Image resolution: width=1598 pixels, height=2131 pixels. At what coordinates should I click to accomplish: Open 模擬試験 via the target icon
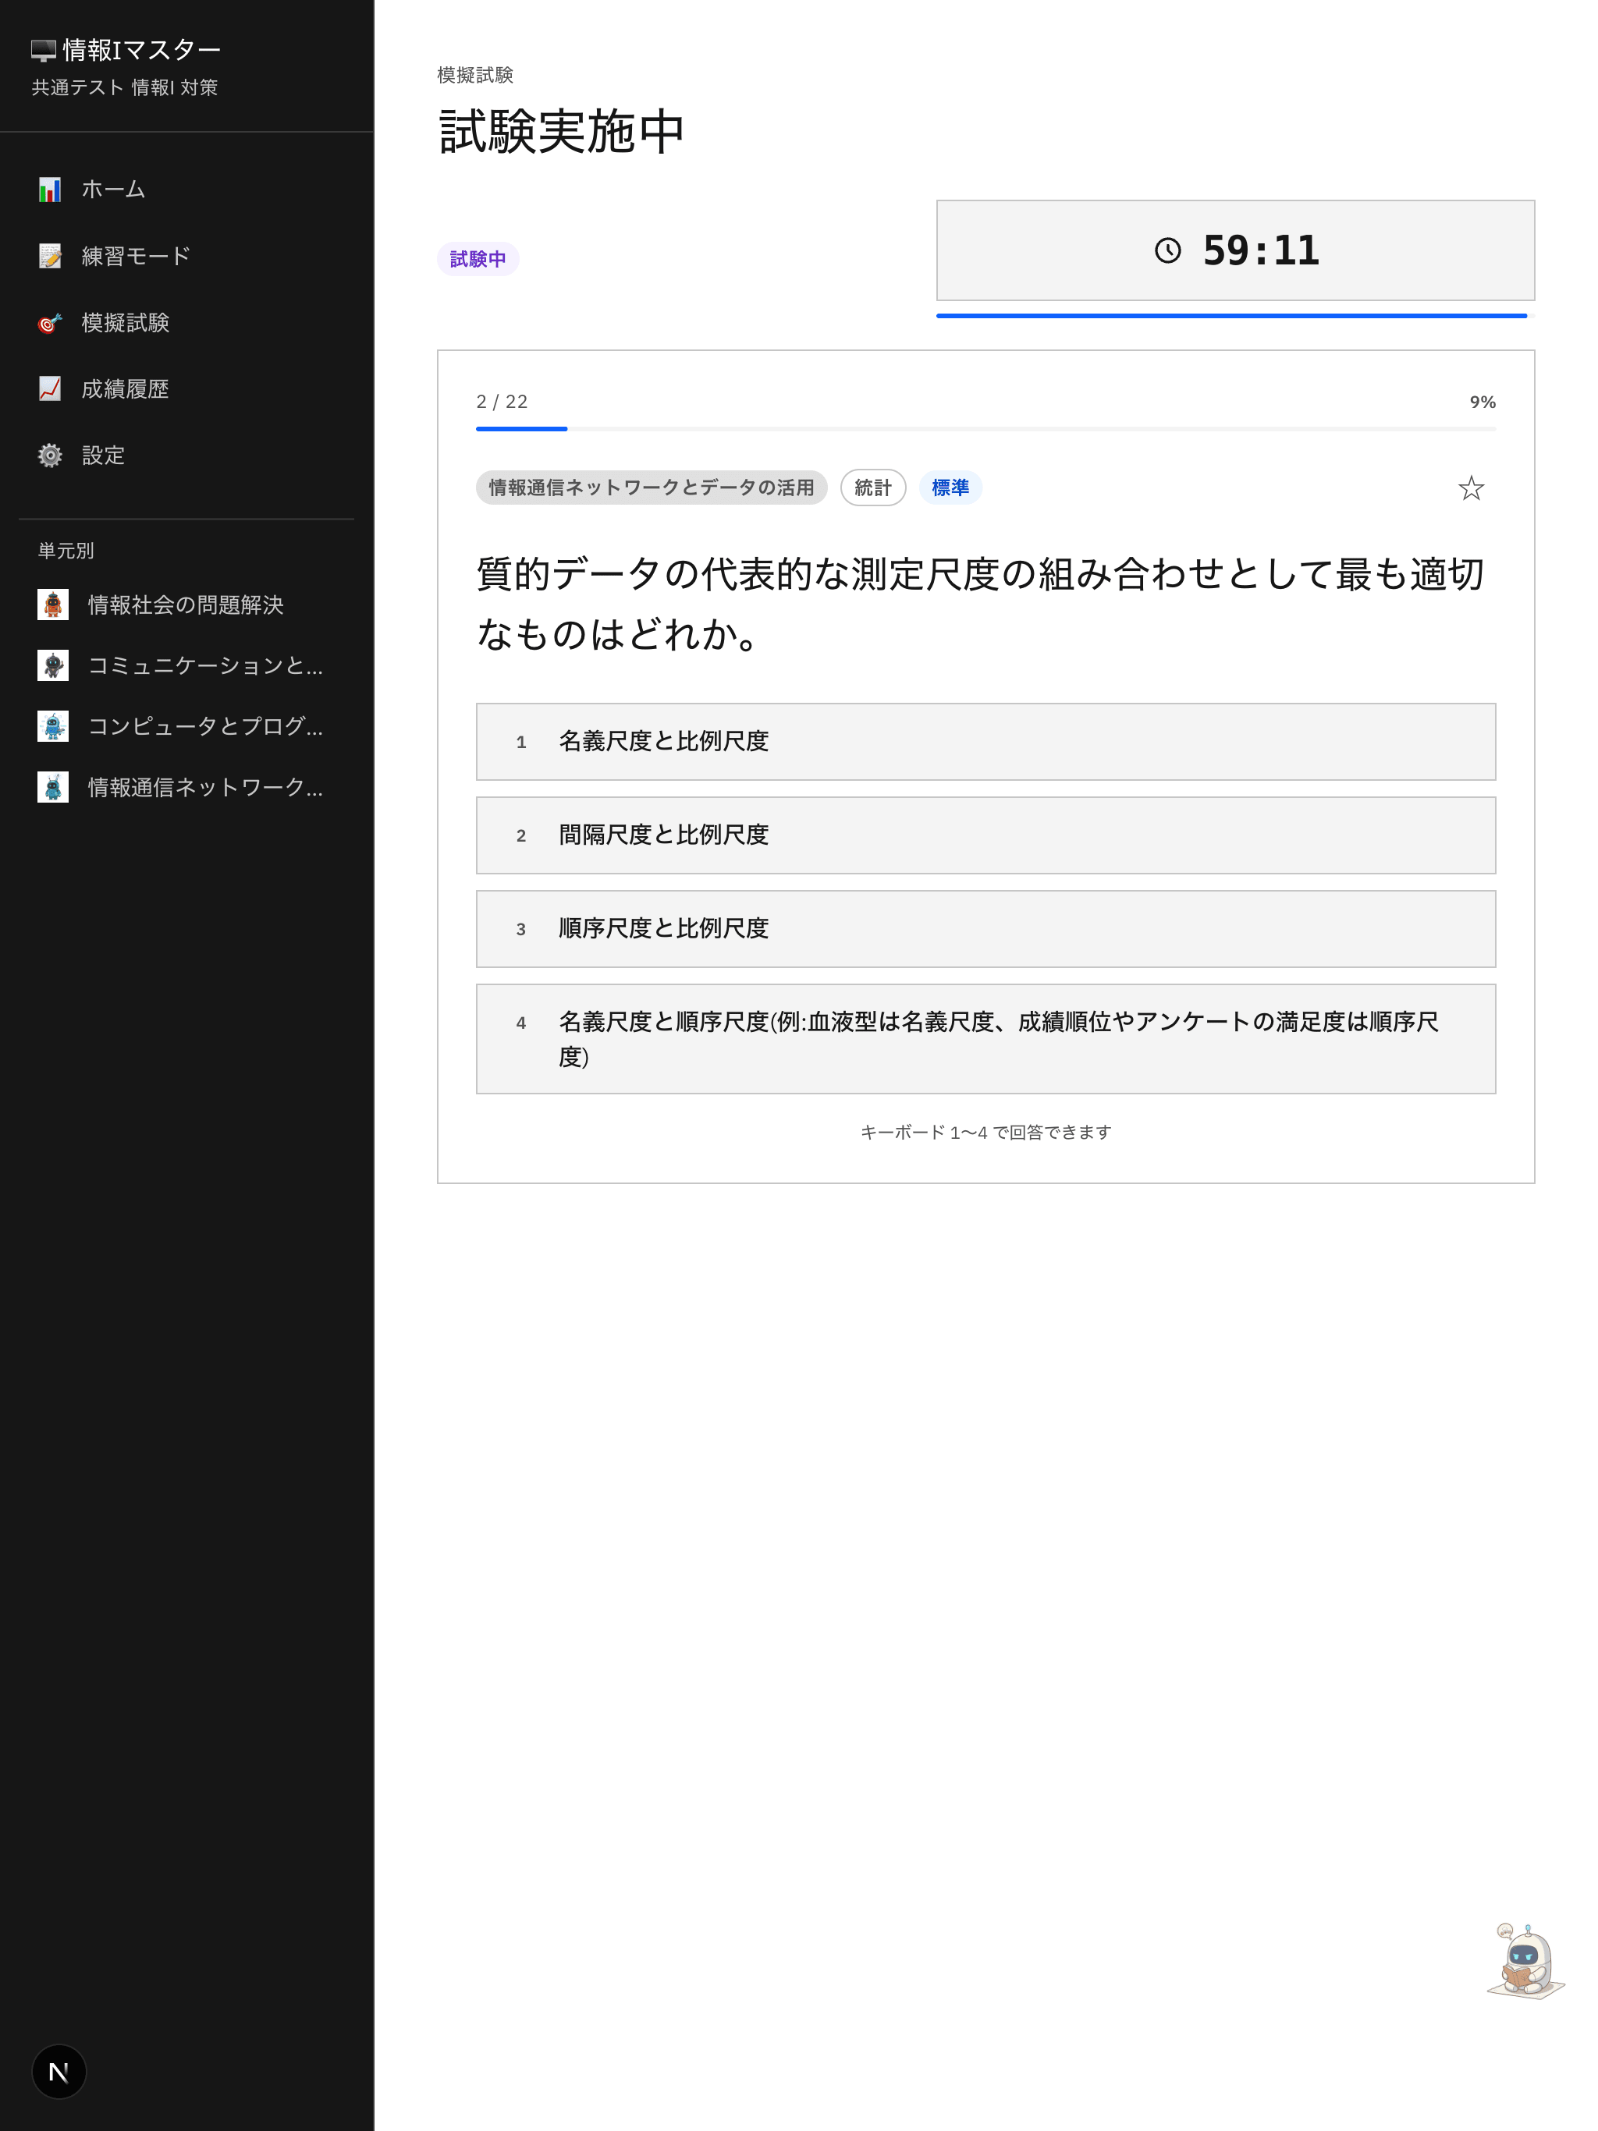tap(50, 323)
